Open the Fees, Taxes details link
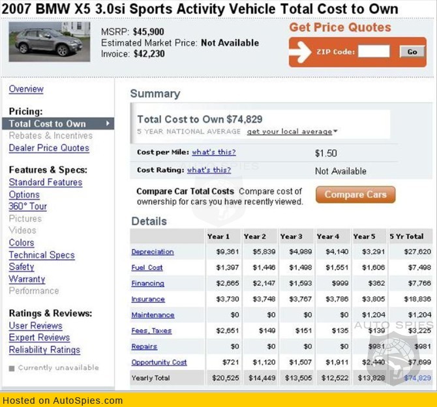This screenshot has width=437, height=407. [151, 331]
